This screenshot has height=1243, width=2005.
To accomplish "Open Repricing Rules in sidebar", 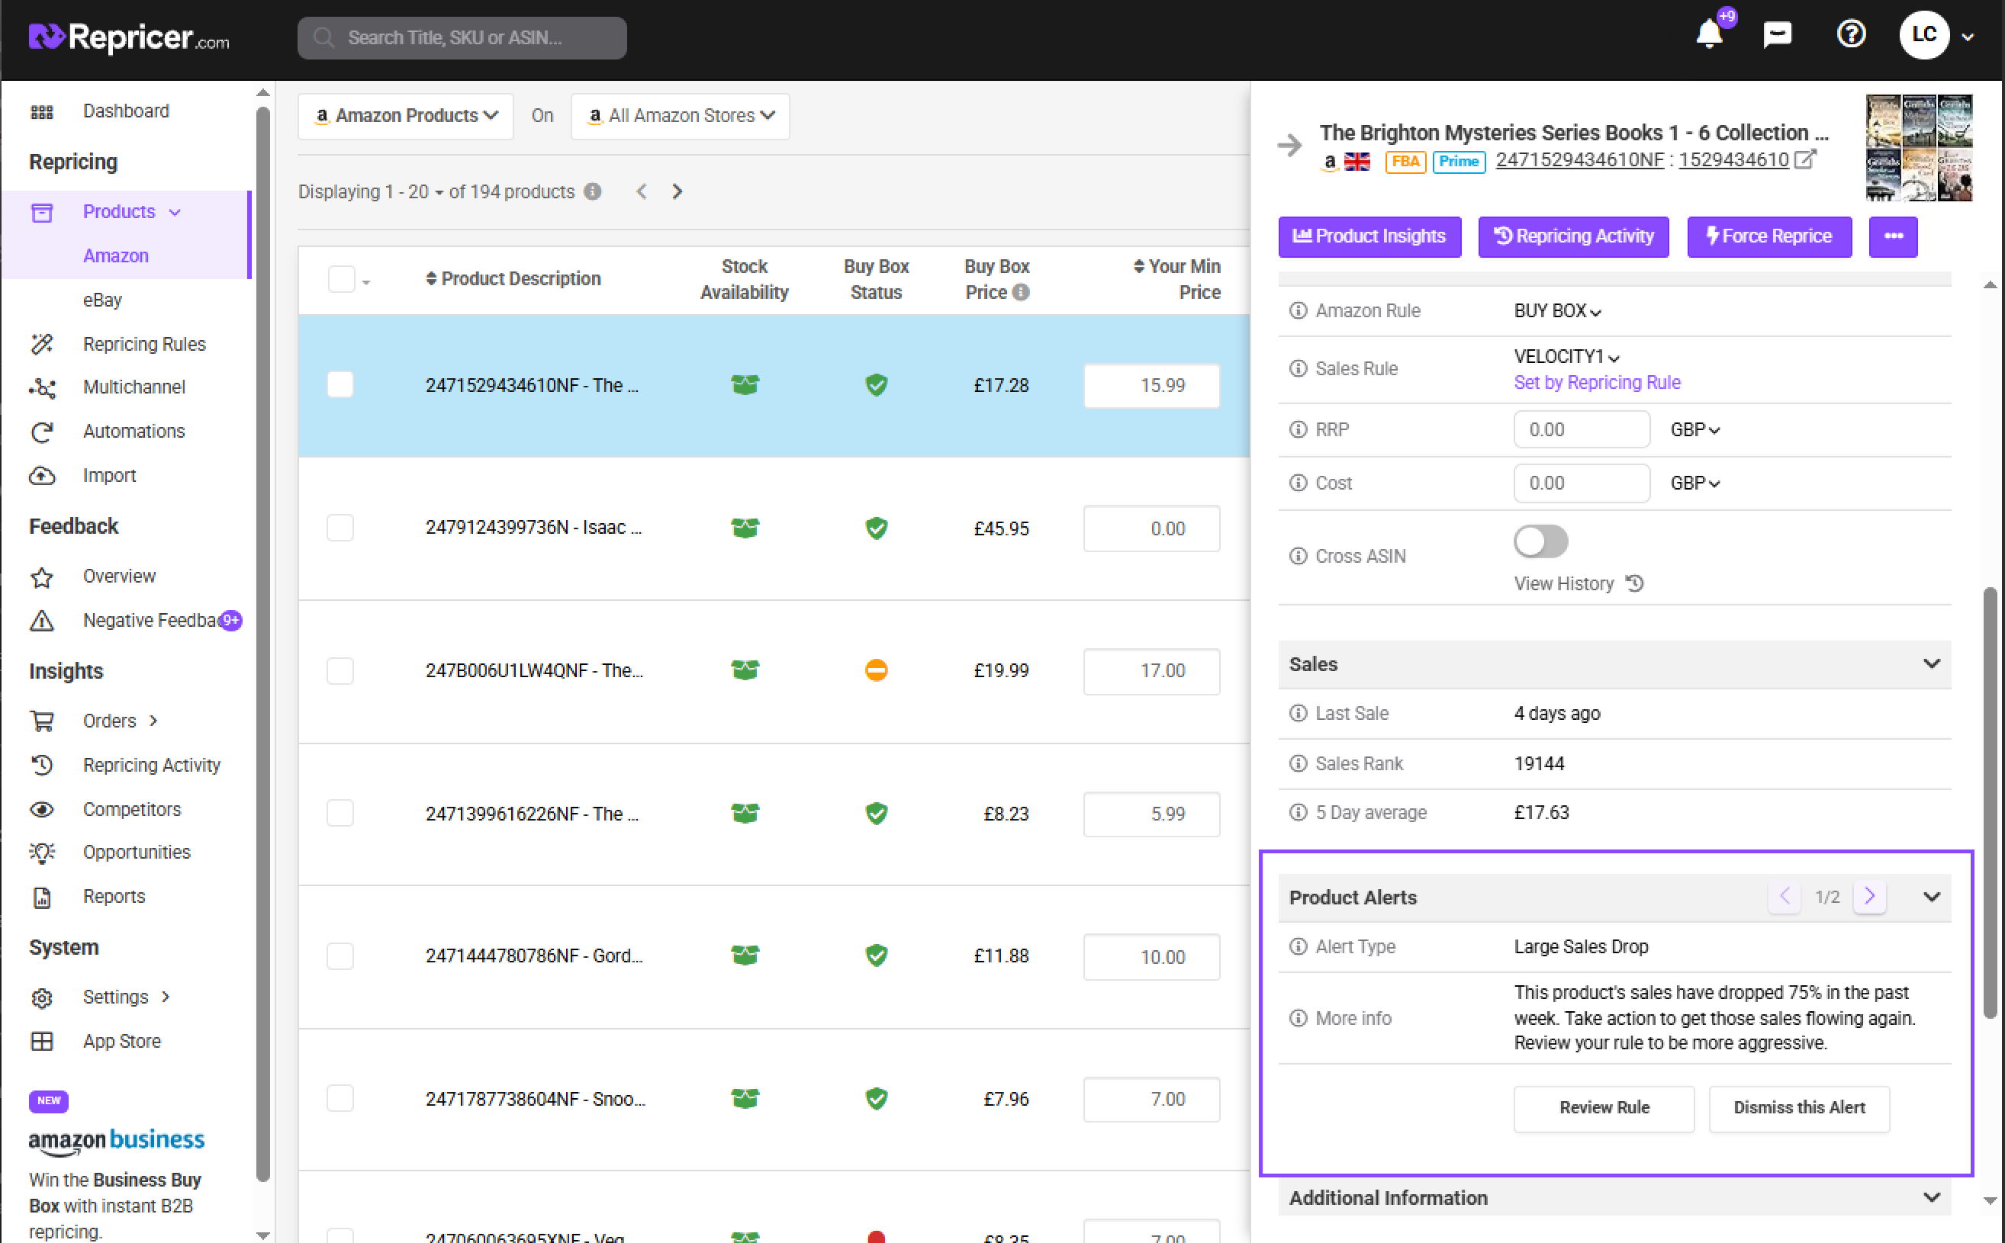I will point(144,345).
